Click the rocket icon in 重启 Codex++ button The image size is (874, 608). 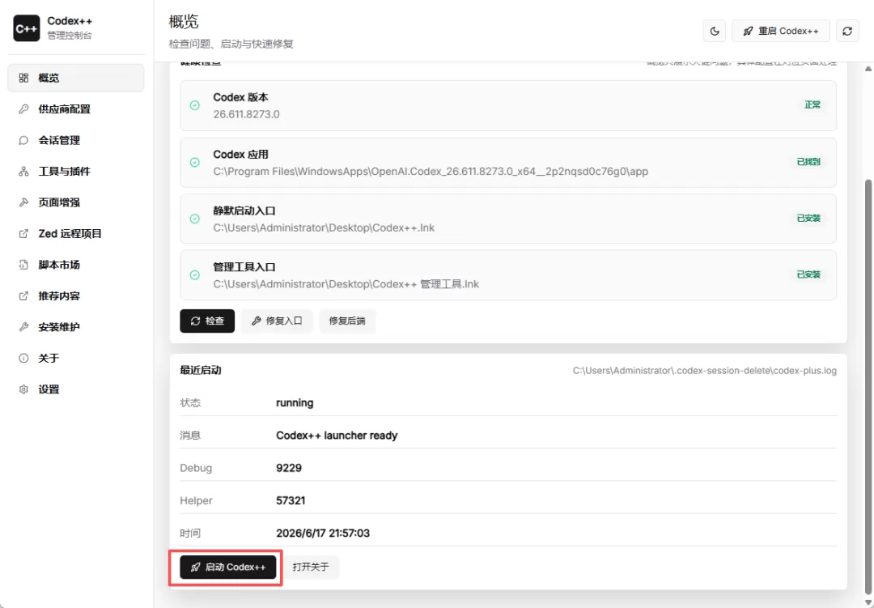(x=749, y=32)
